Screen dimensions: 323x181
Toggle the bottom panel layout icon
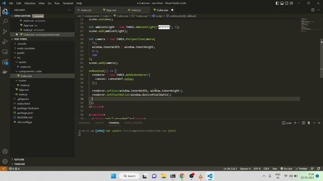click(x=282, y=3)
